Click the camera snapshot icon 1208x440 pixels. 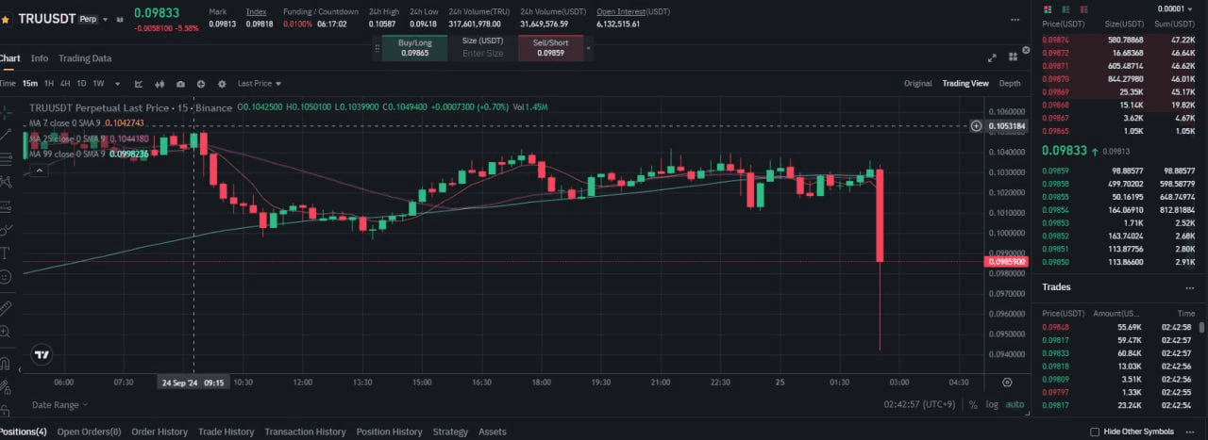coord(180,84)
